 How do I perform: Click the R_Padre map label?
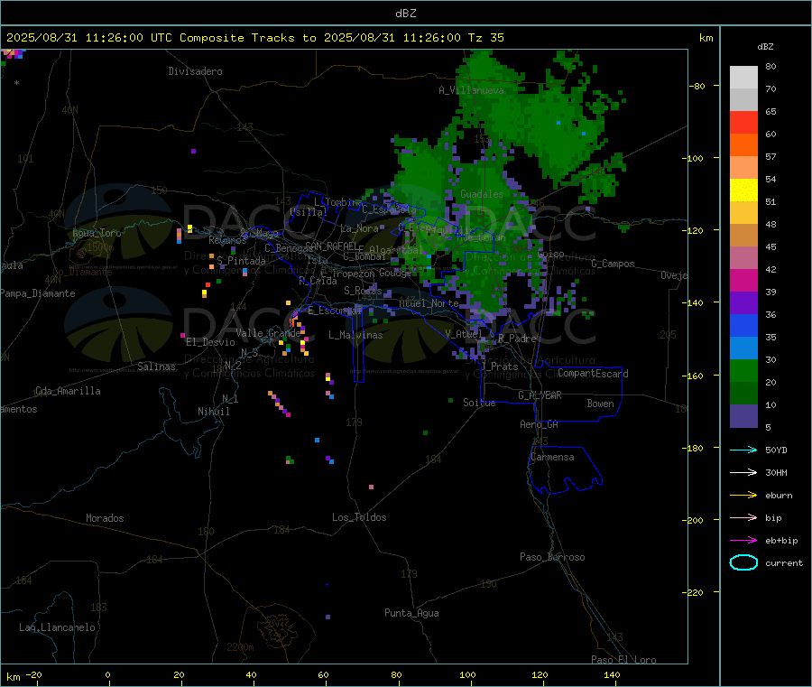click(x=517, y=339)
